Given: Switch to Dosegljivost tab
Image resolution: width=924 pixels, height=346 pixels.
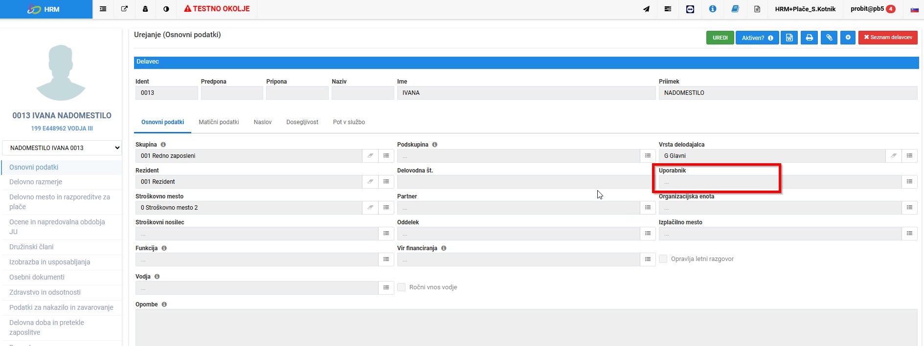Looking at the screenshot, I should [x=302, y=122].
